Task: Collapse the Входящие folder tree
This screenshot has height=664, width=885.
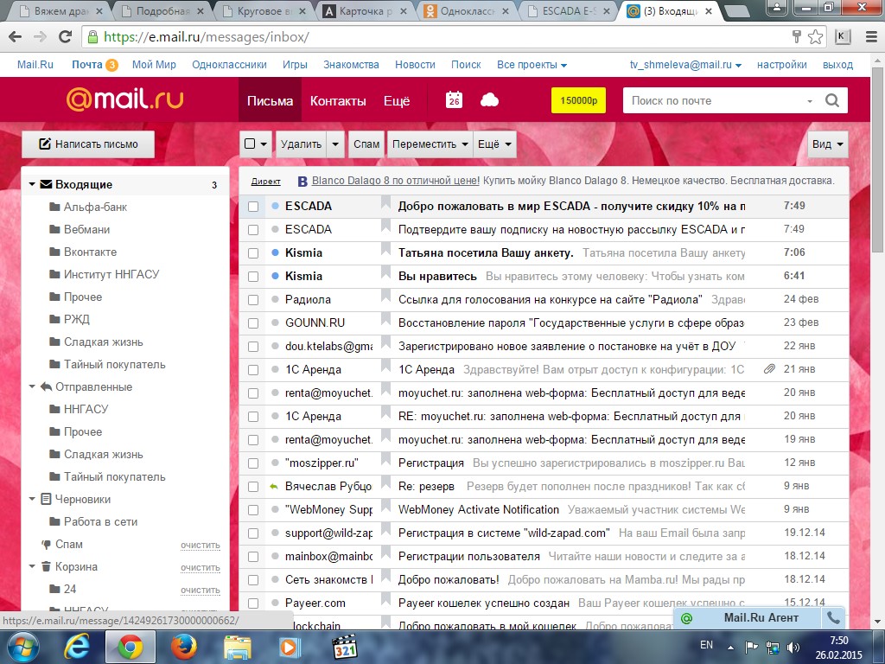Action: [32, 184]
